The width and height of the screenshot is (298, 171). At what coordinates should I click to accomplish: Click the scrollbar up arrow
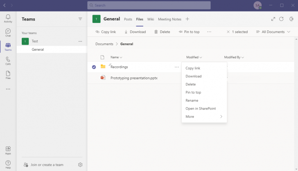[x=296, y=39]
